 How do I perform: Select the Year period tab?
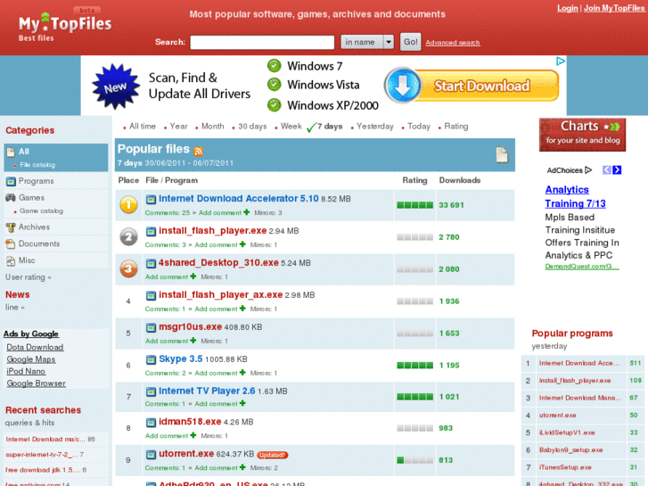pyautogui.click(x=178, y=126)
